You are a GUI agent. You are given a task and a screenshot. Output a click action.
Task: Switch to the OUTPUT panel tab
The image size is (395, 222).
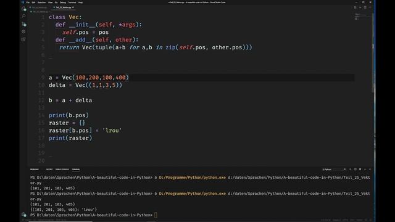(49, 170)
